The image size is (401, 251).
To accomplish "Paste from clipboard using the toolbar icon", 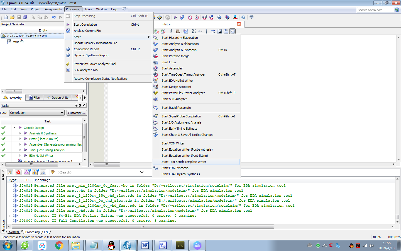I will (x=46, y=17).
